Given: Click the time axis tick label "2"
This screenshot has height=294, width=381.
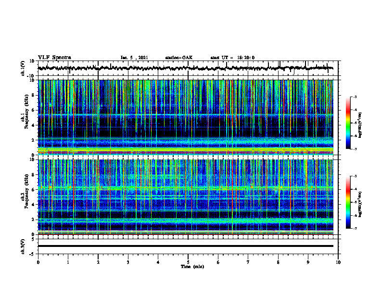Looking at the screenshot, I should point(98,262).
